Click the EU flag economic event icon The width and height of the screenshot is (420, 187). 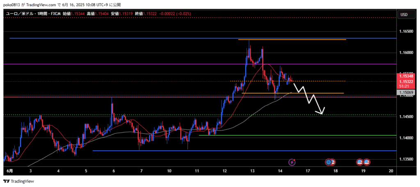click(329, 162)
